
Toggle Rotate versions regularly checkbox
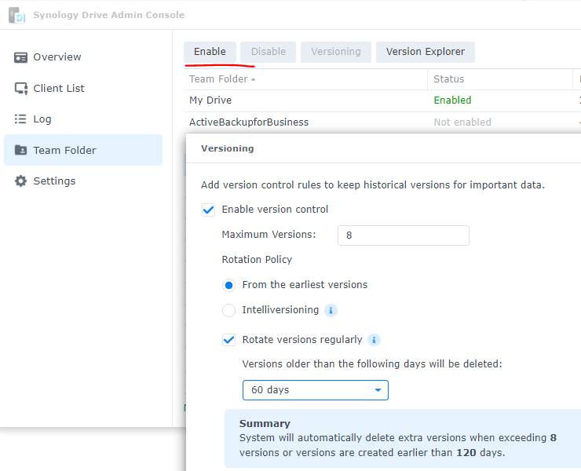click(x=228, y=340)
